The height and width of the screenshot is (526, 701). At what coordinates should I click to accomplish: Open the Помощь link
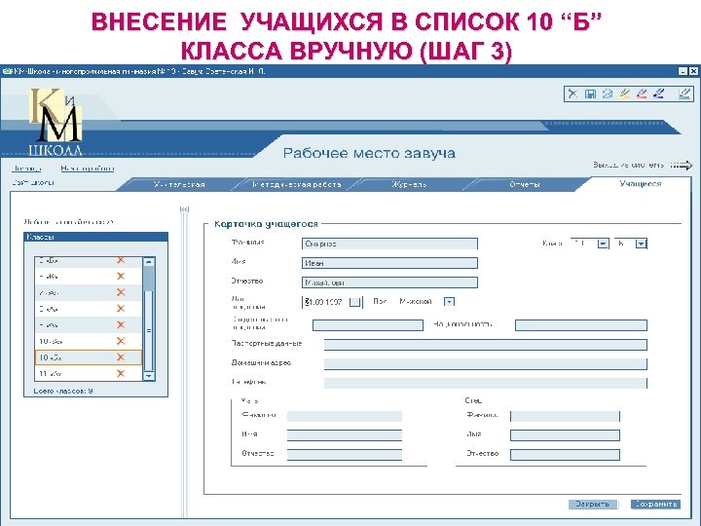[26, 169]
